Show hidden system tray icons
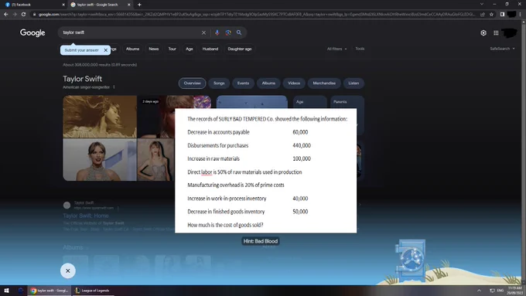This screenshot has width=526, height=296. 479,291
